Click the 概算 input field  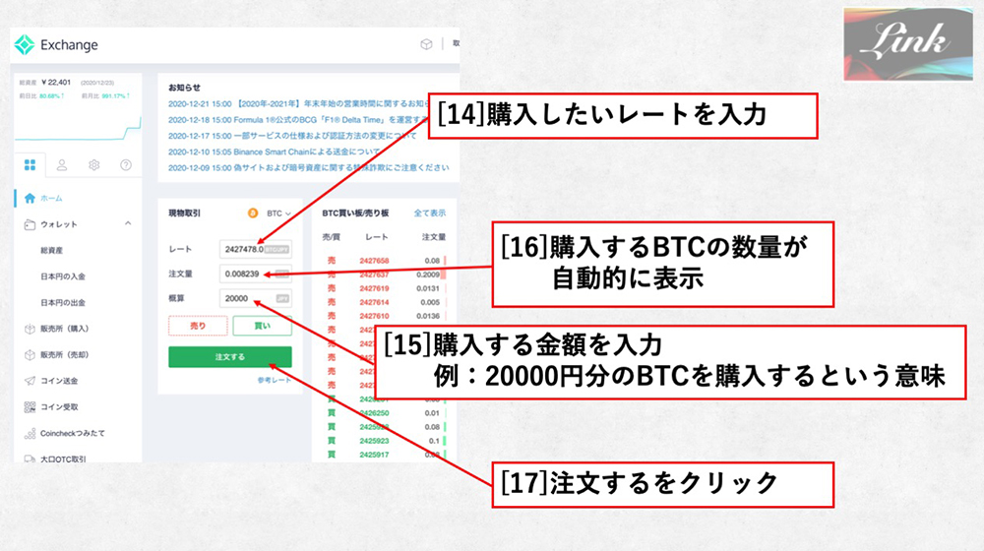(x=256, y=298)
